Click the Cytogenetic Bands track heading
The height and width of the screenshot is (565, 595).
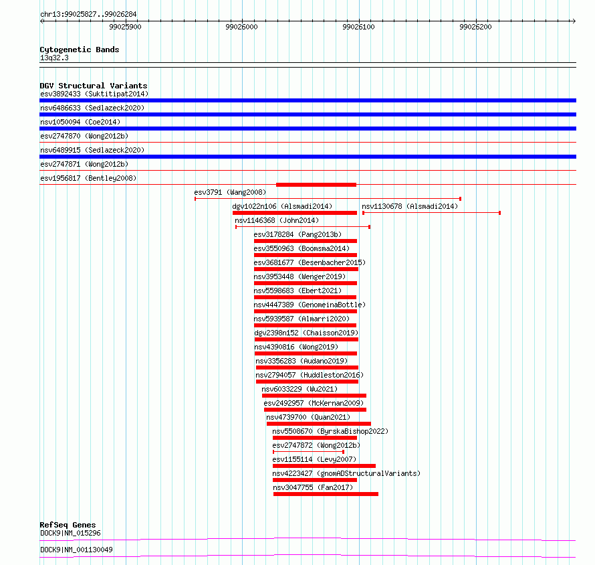[80, 50]
